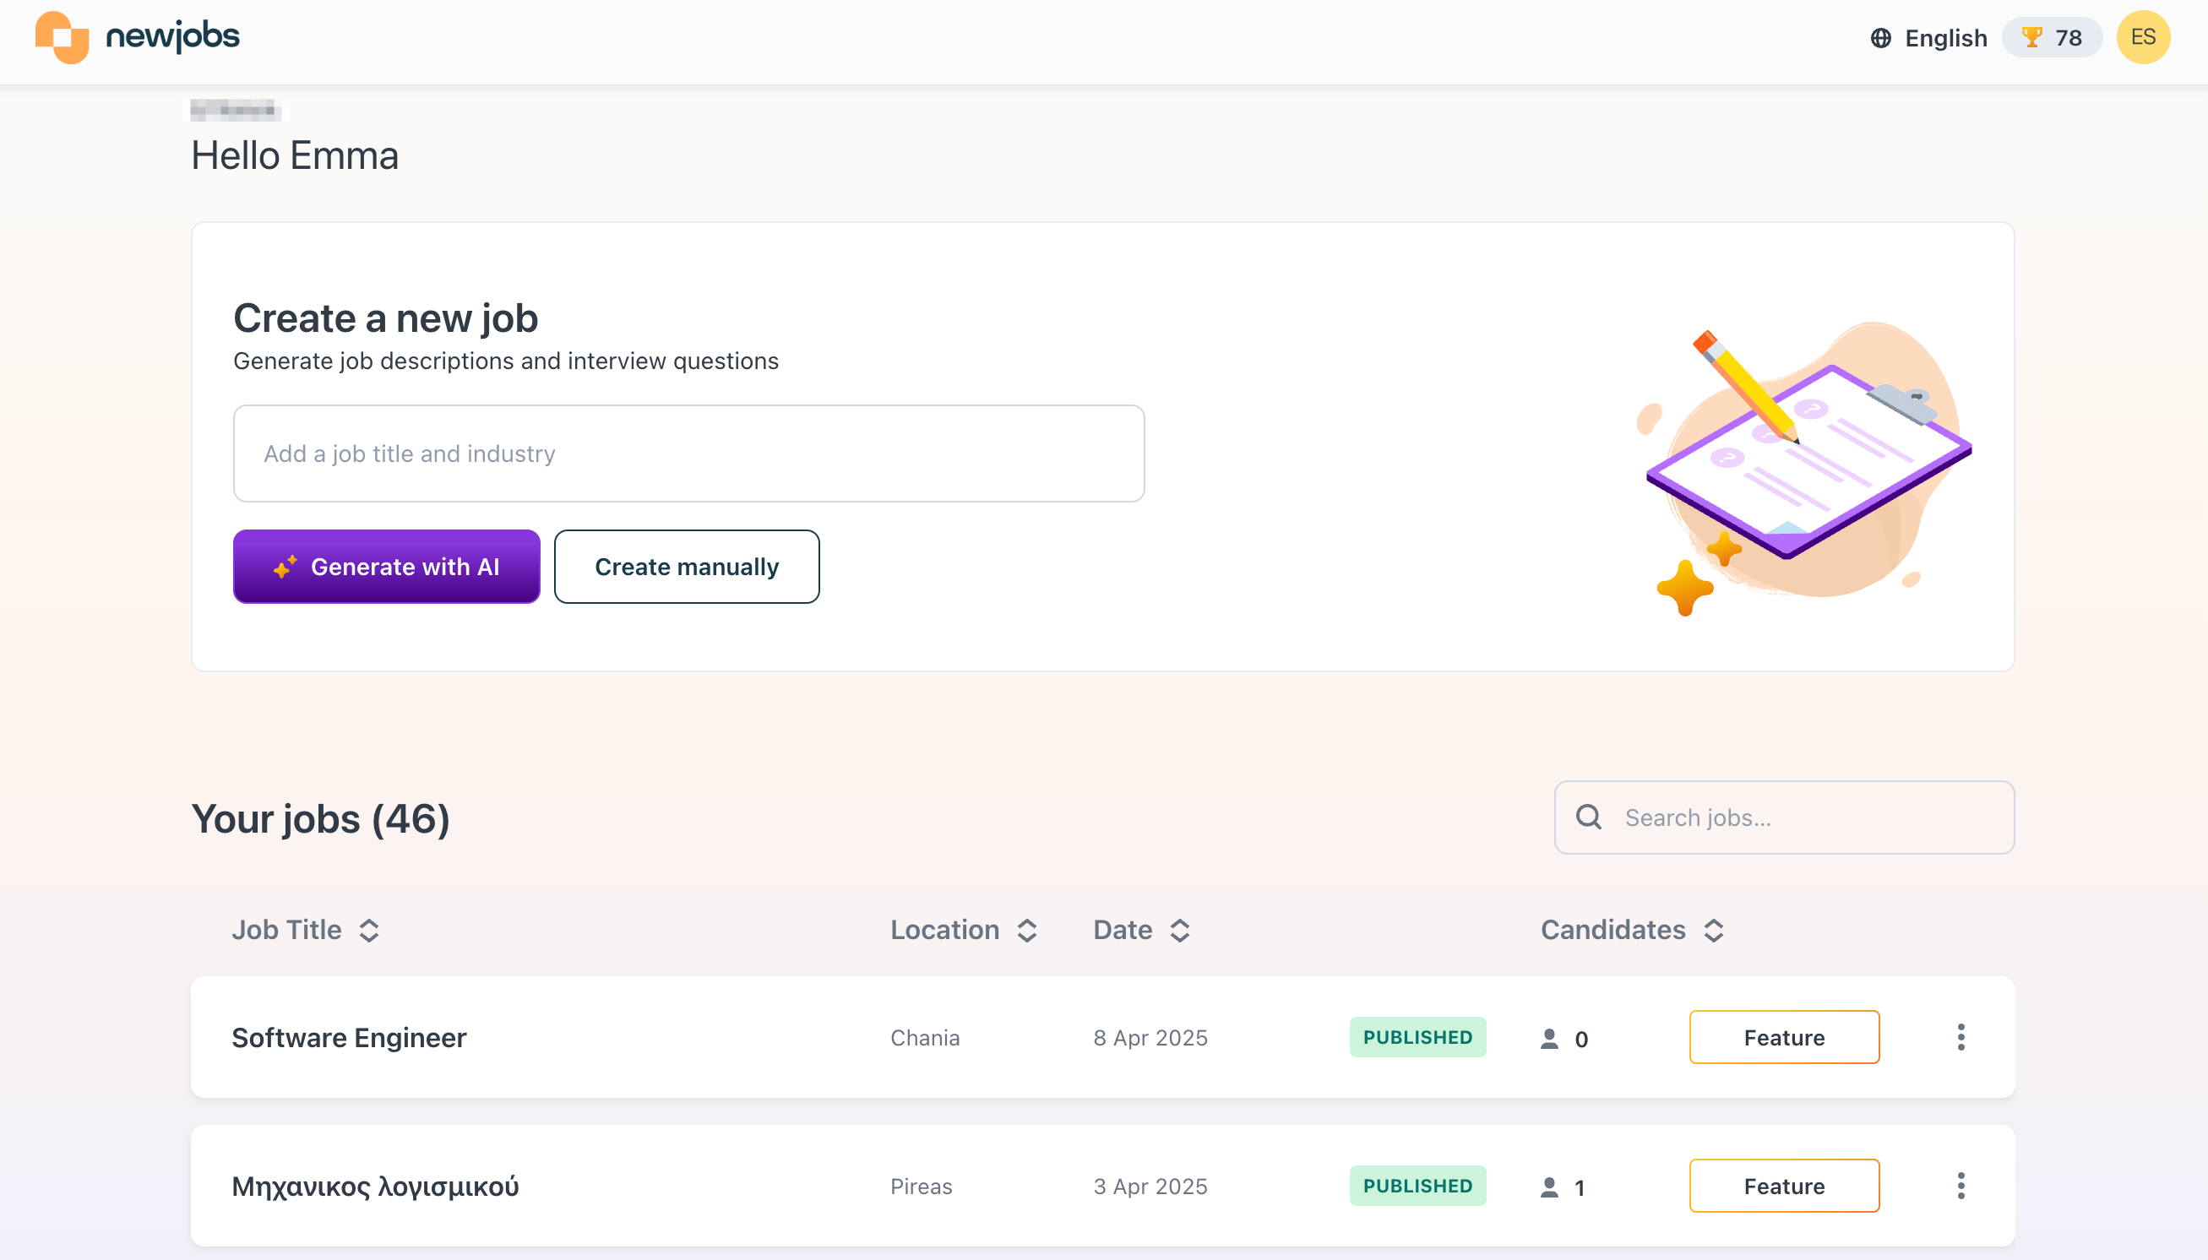Focus the job title and industry field
This screenshot has height=1260, width=2208.
(x=688, y=453)
